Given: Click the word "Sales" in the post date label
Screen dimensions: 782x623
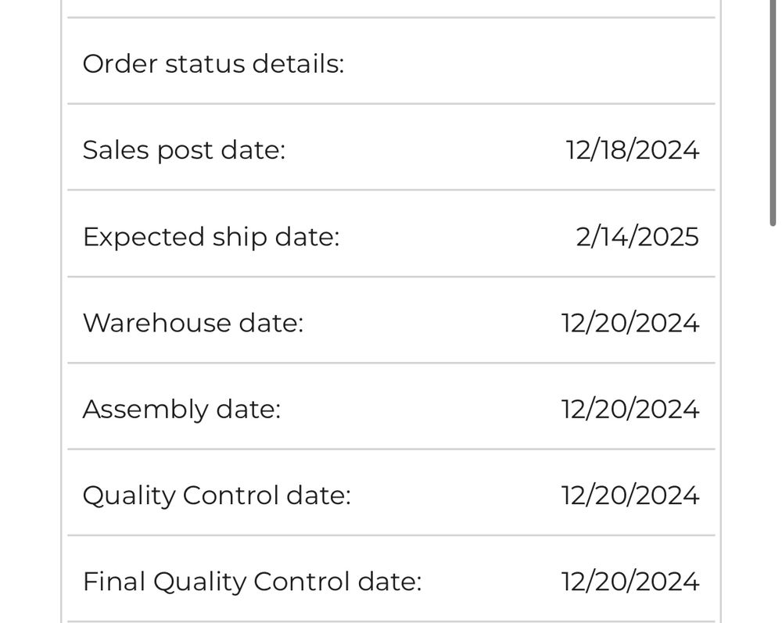Looking at the screenshot, I should click(115, 149).
